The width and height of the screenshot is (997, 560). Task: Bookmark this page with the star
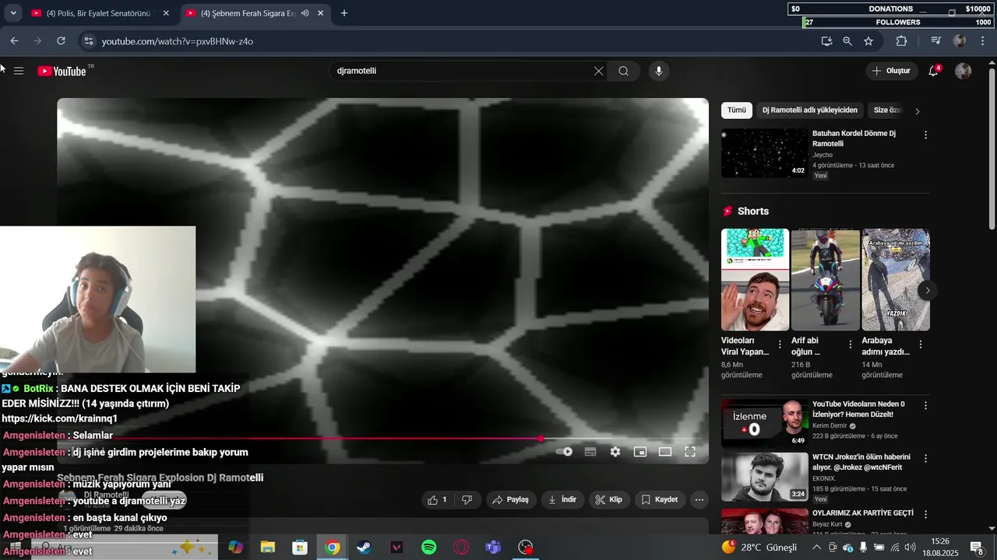868,41
